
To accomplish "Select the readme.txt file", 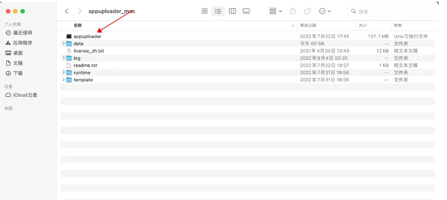I will (85, 65).
